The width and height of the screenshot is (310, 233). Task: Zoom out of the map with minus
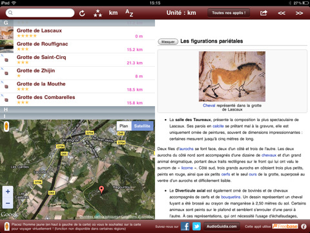pyautogui.click(x=8, y=203)
